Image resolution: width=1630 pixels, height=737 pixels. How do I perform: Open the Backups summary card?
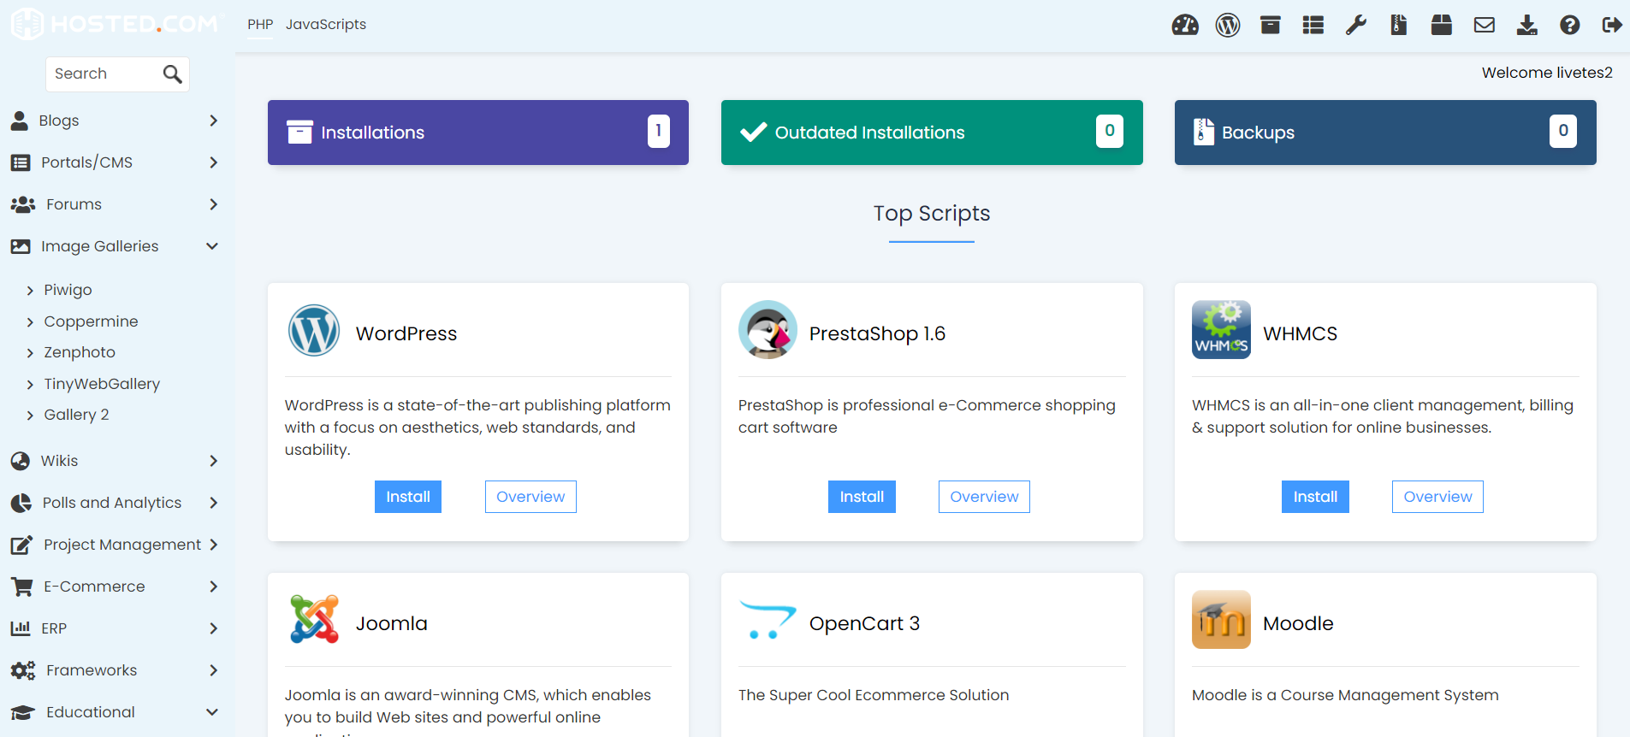point(1385,133)
